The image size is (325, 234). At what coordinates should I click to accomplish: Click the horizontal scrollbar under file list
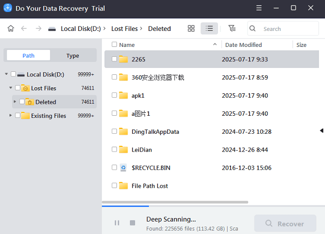pos(175,202)
